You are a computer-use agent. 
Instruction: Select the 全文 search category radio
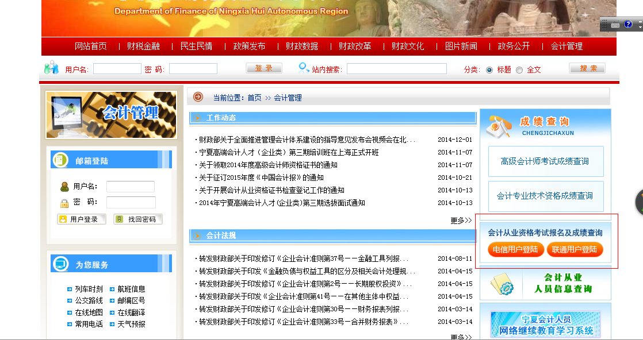(x=519, y=70)
